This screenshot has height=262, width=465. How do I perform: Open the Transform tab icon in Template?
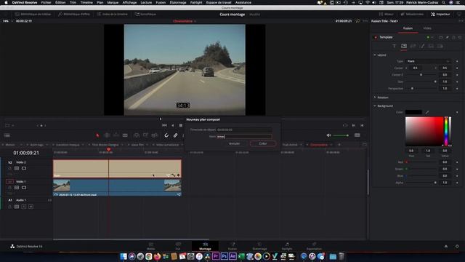click(413, 46)
